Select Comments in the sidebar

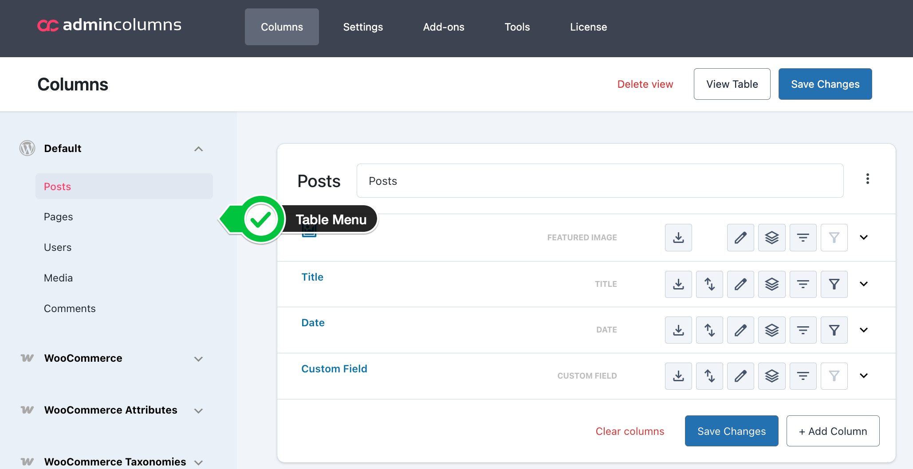(70, 309)
